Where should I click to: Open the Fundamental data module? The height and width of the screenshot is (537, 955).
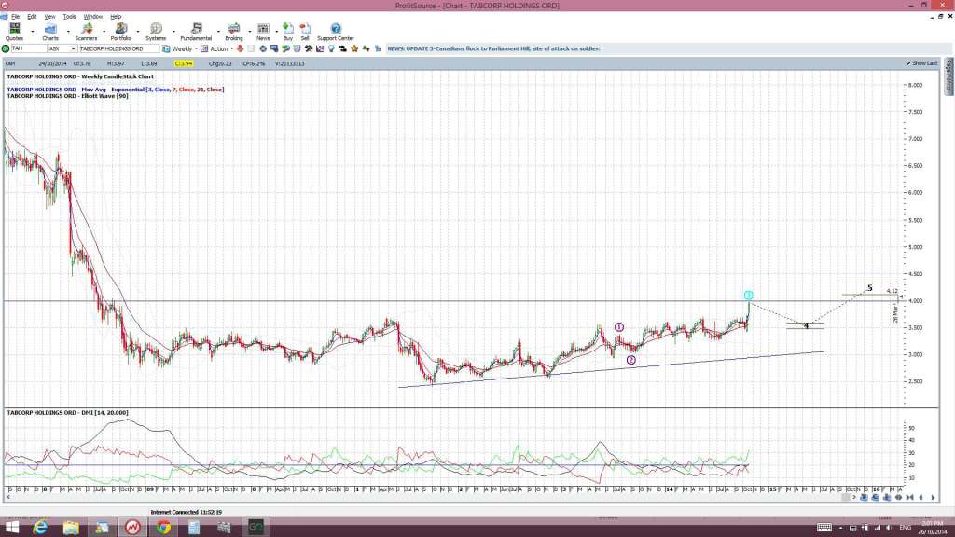pyautogui.click(x=196, y=32)
